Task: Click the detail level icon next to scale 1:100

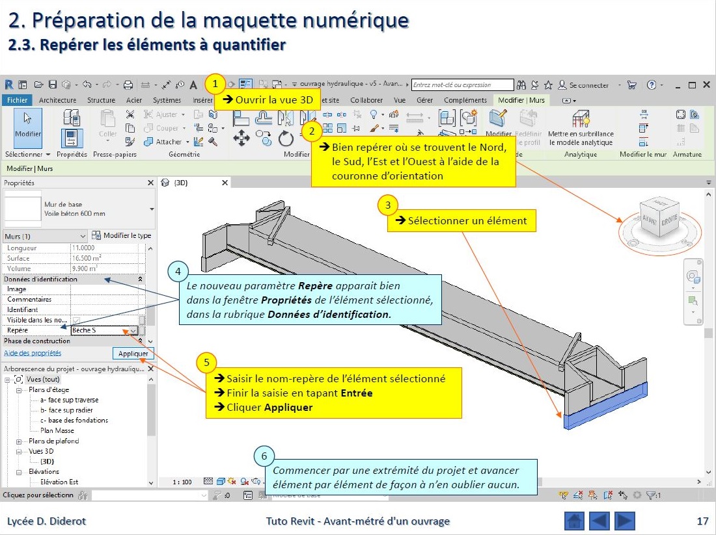Action: 208,481
